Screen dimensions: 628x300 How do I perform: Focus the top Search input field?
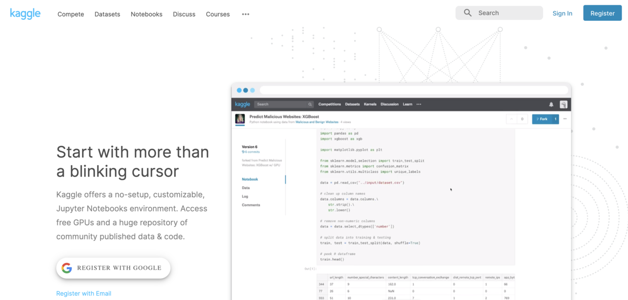point(499,13)
